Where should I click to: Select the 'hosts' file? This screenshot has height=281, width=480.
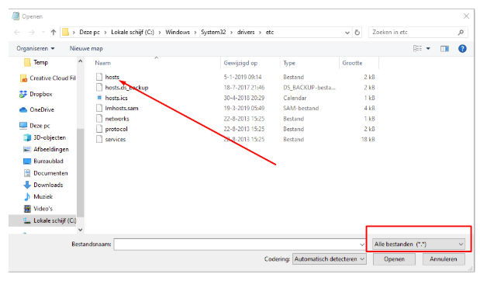click(112, 77)
